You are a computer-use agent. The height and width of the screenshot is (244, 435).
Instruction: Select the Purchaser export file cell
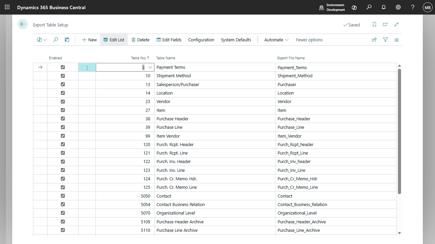336,84
